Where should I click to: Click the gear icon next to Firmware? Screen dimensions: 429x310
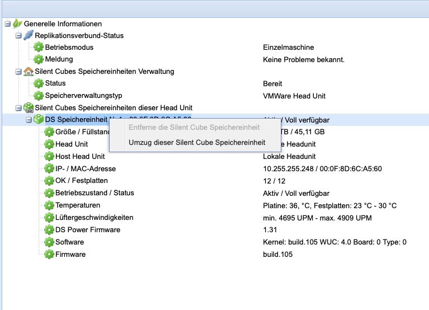coord(49,255)
